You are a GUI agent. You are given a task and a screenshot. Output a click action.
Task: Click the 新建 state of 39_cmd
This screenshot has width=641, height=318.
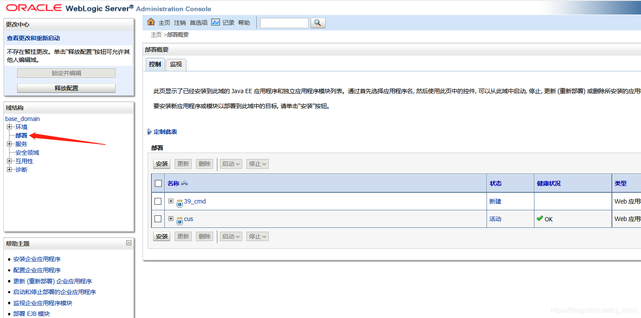click(x=495, y=201)
